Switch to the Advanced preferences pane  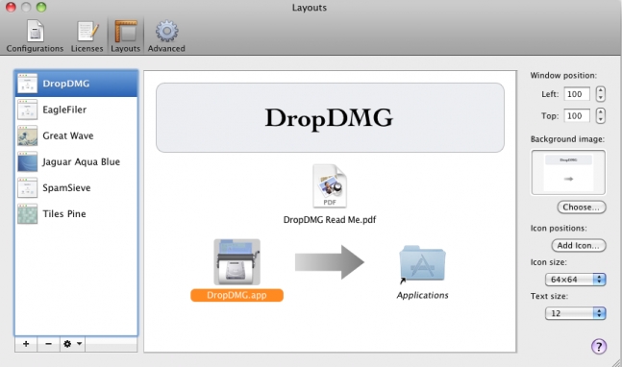click(x=166, y=37)
